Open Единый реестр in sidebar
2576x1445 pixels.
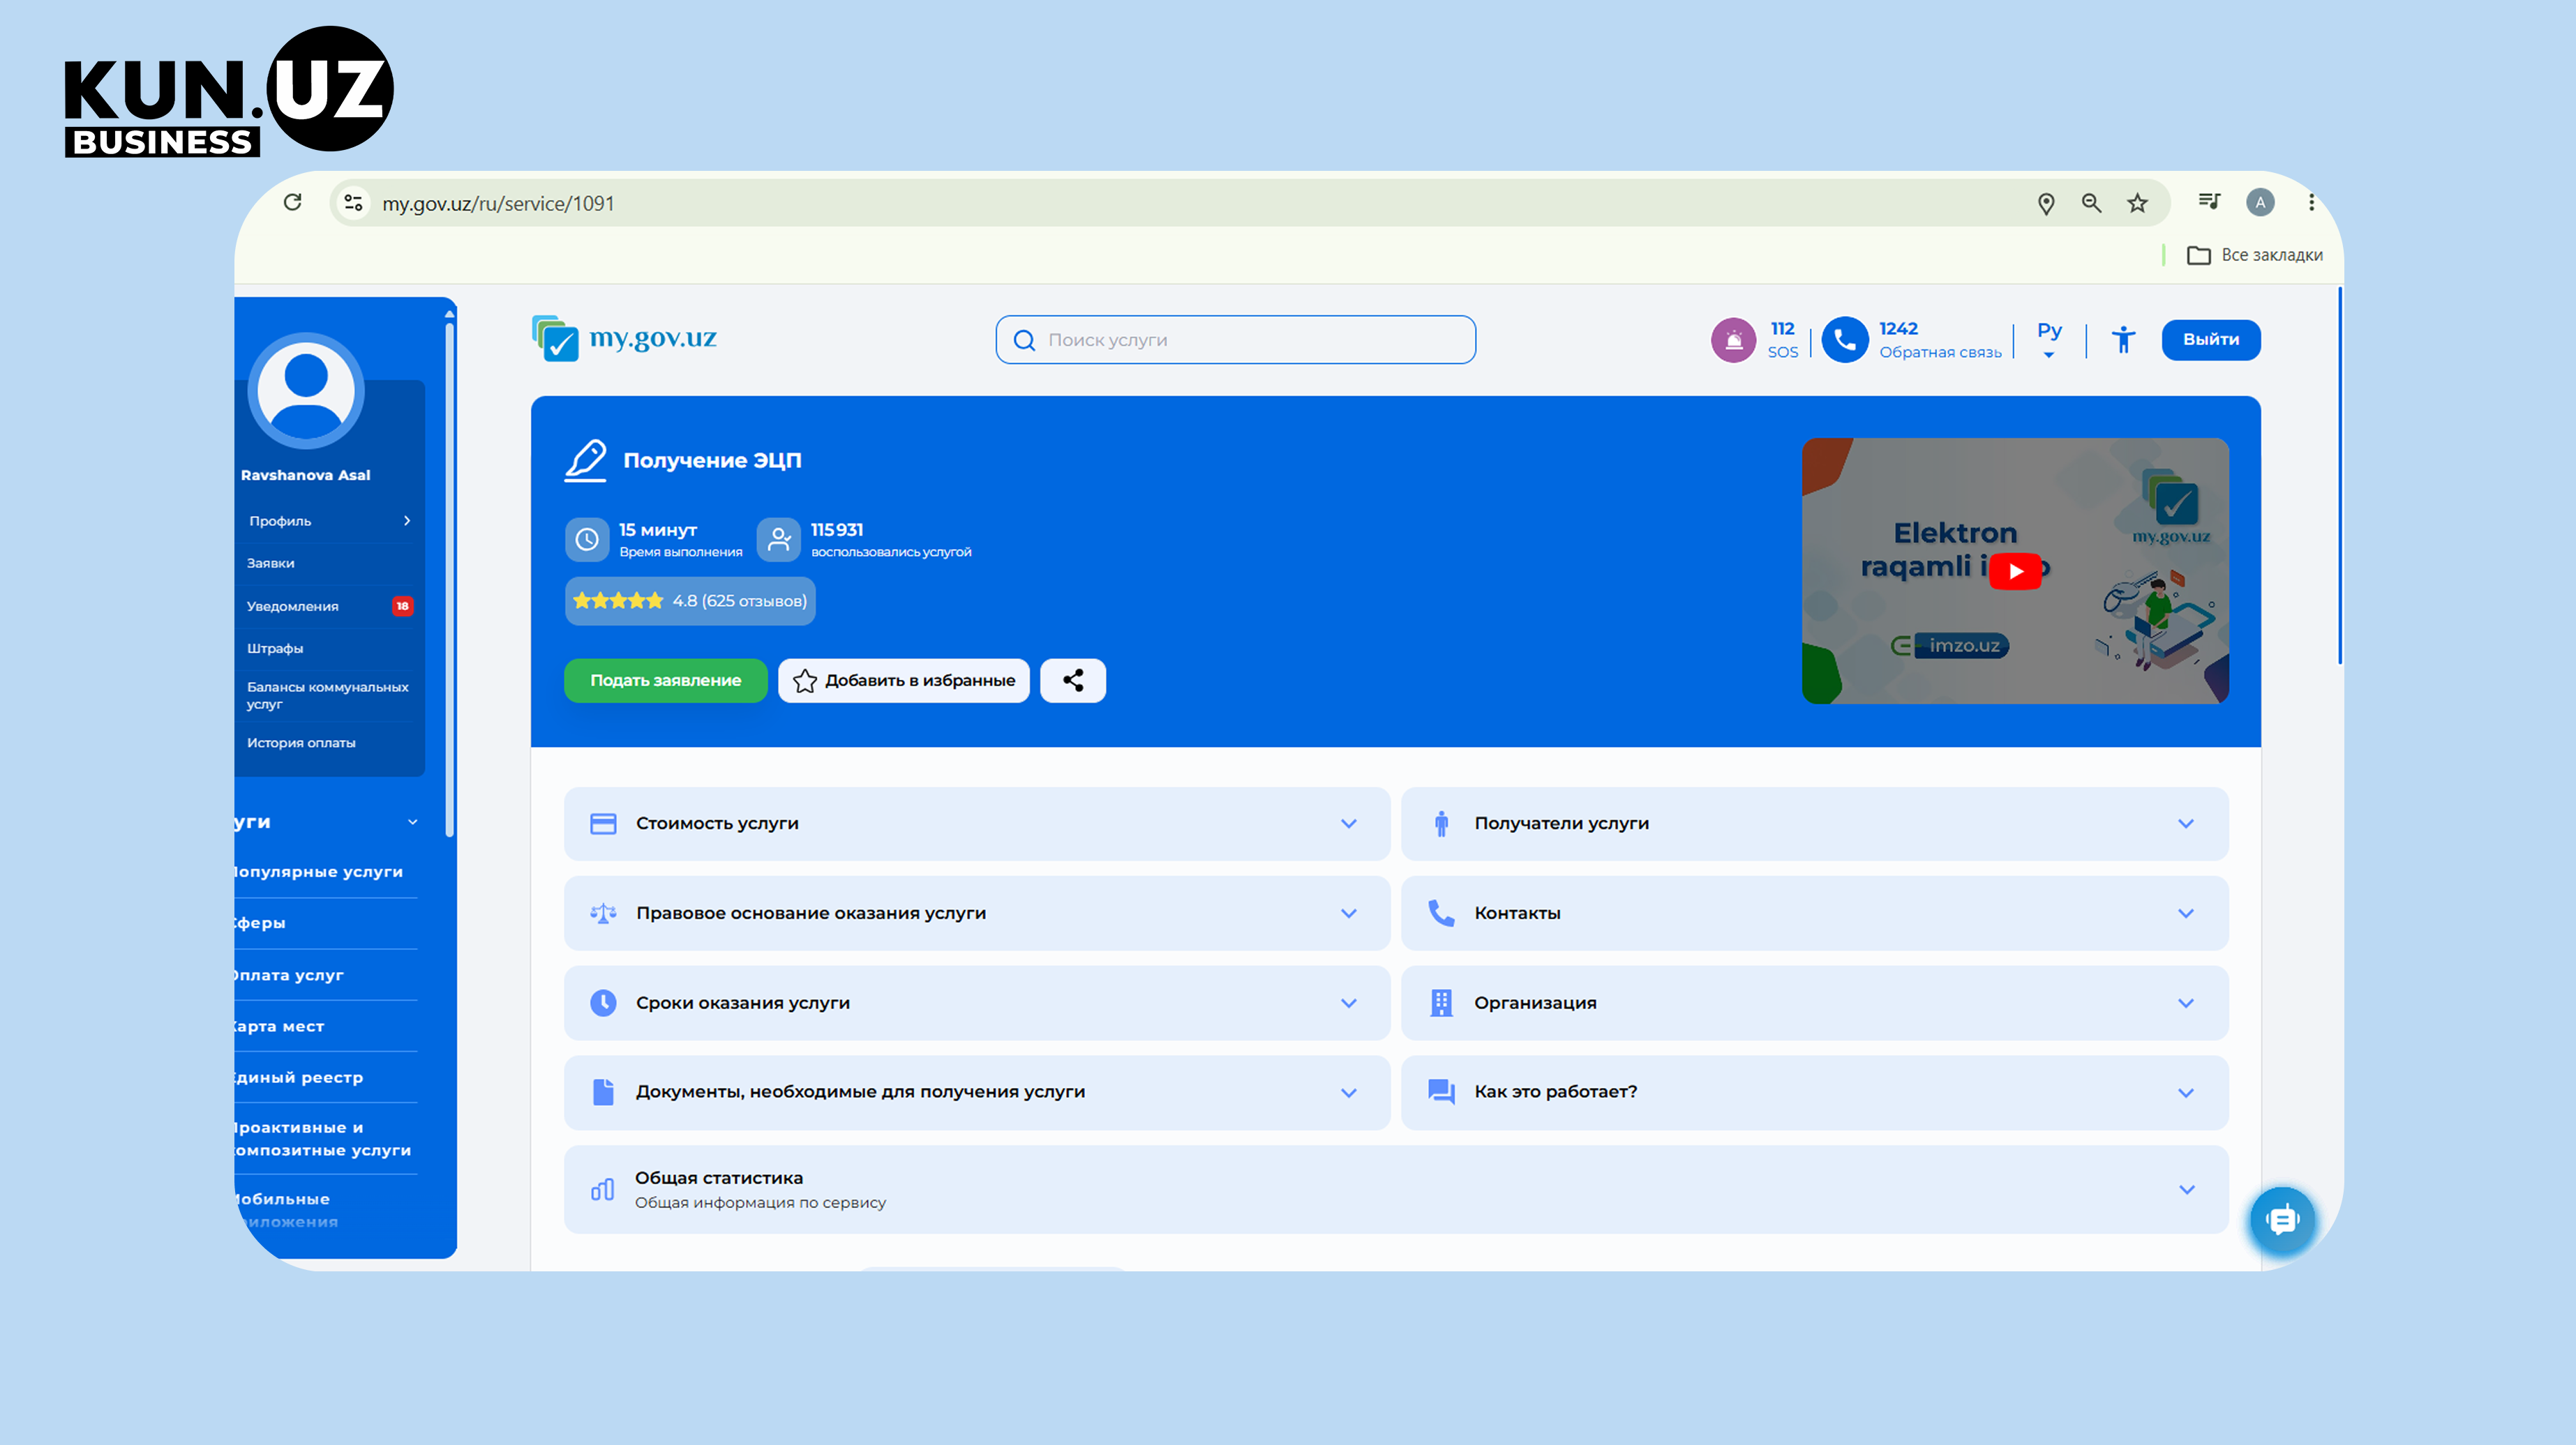[299, 1077]
